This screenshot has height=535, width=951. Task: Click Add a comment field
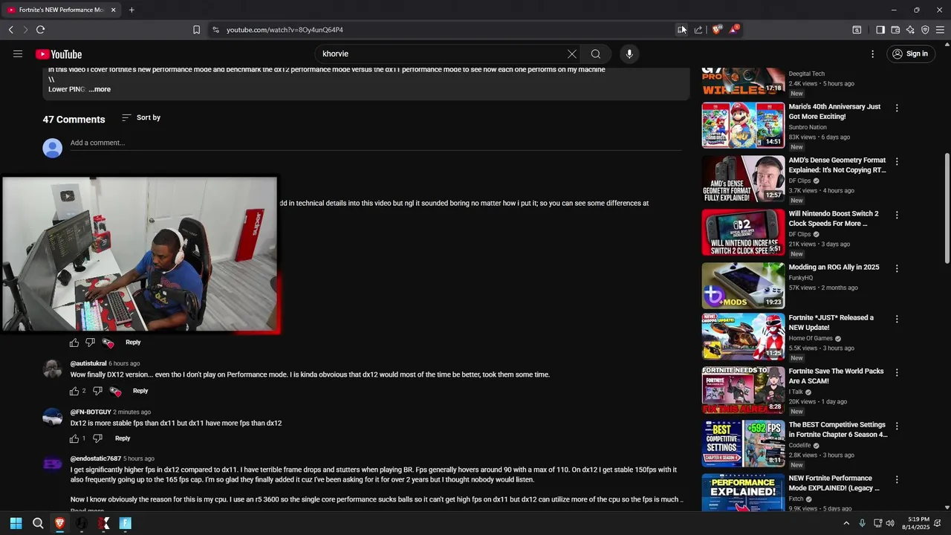click(375, 143)
